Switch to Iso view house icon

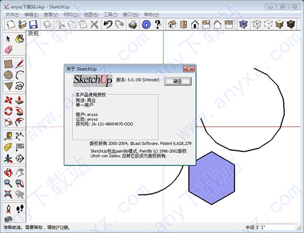[x=172, y=24]
